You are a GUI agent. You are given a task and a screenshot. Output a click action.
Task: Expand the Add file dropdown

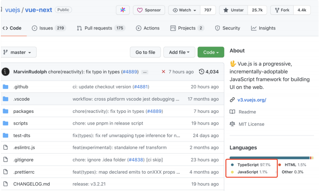tap(179, 53)
